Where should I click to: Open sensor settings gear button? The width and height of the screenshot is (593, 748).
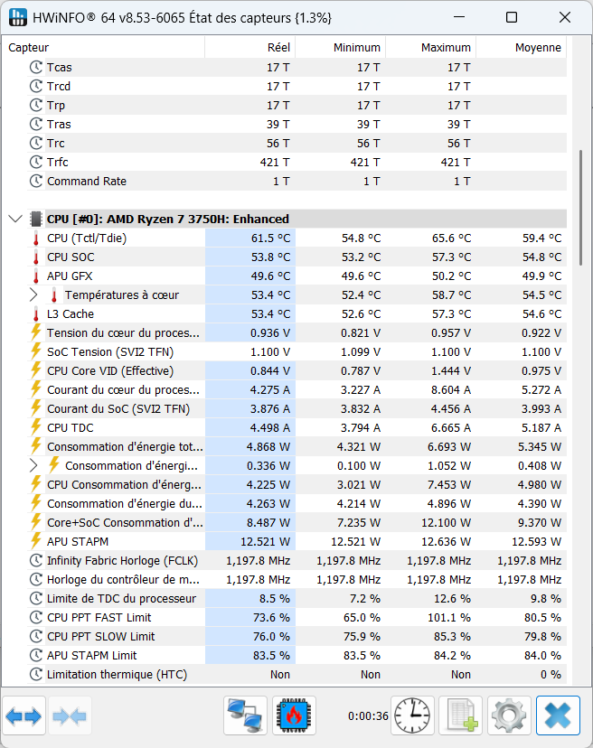click(x=509, y=715)
